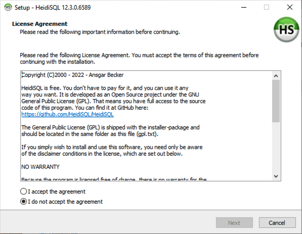Click the large HS logo image
This screenshot has width=302, height=234.
point(286,29)
